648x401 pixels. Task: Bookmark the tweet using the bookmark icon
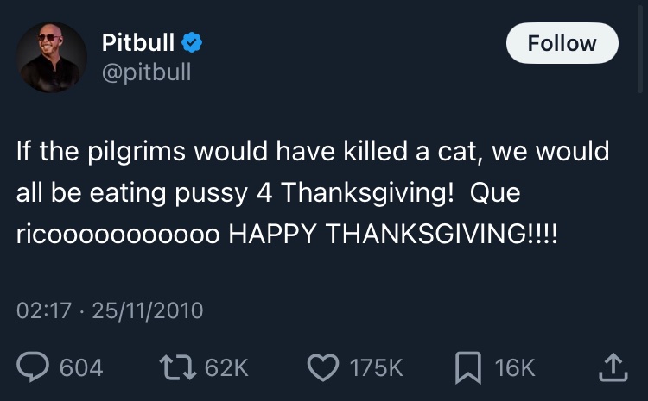tap(467, 368)
